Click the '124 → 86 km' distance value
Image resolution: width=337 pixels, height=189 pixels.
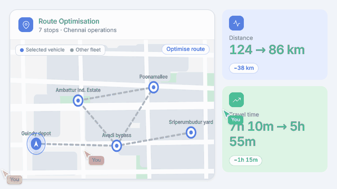click(x=267, y=50)
